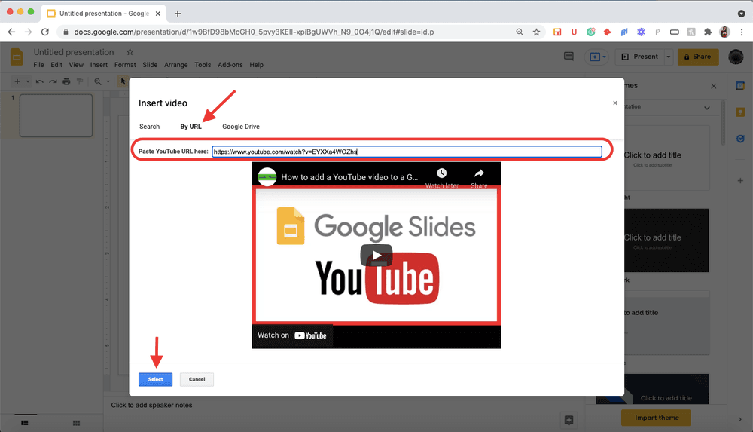The height and width of the screenshot is (432, 753).
Task: Click the Paint format icon
Action: (80, 81)
